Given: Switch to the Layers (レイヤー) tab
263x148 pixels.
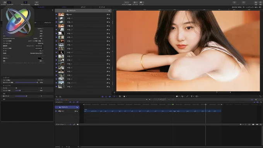Looking at the screenshot, I should pos(64,7).
